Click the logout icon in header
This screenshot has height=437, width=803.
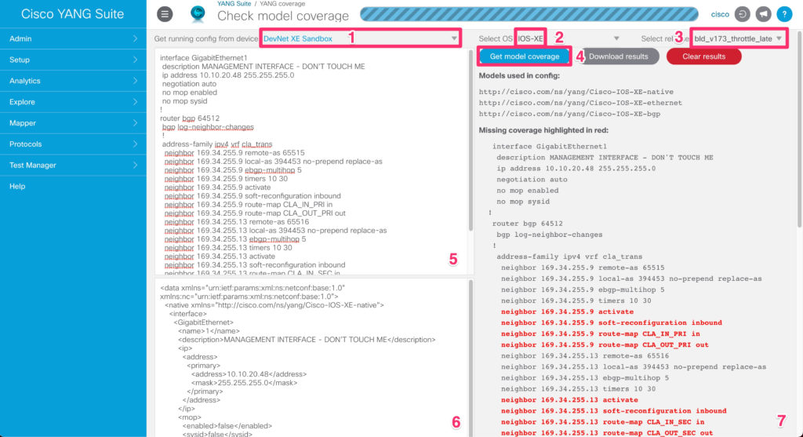coord(743,14)
